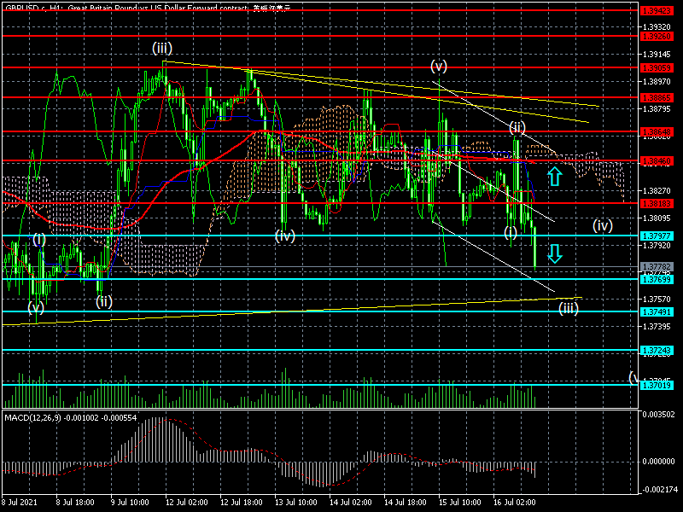683x512 pixels.
Task: Click the (iv) label right of candles
Action: [x=604, y=226]
